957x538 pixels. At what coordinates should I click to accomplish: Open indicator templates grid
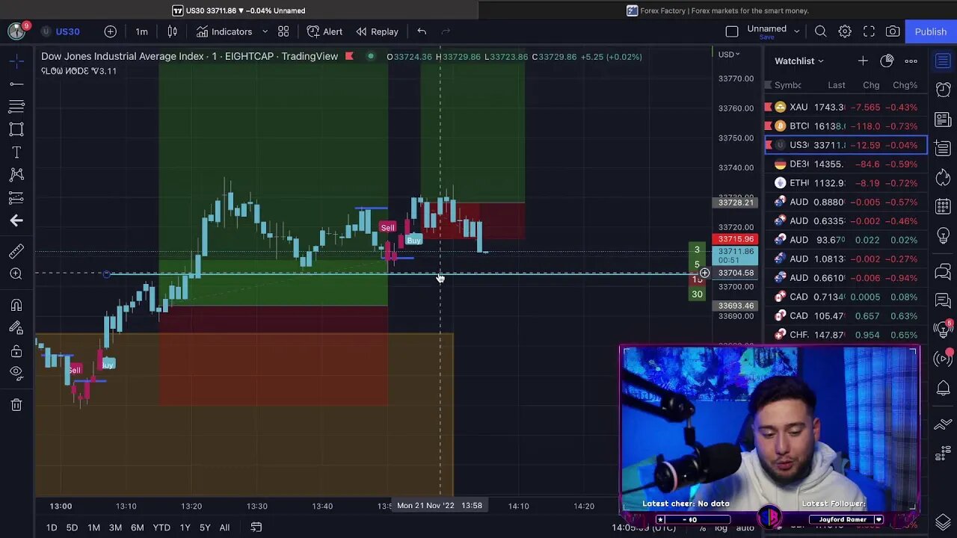(283, 31)
